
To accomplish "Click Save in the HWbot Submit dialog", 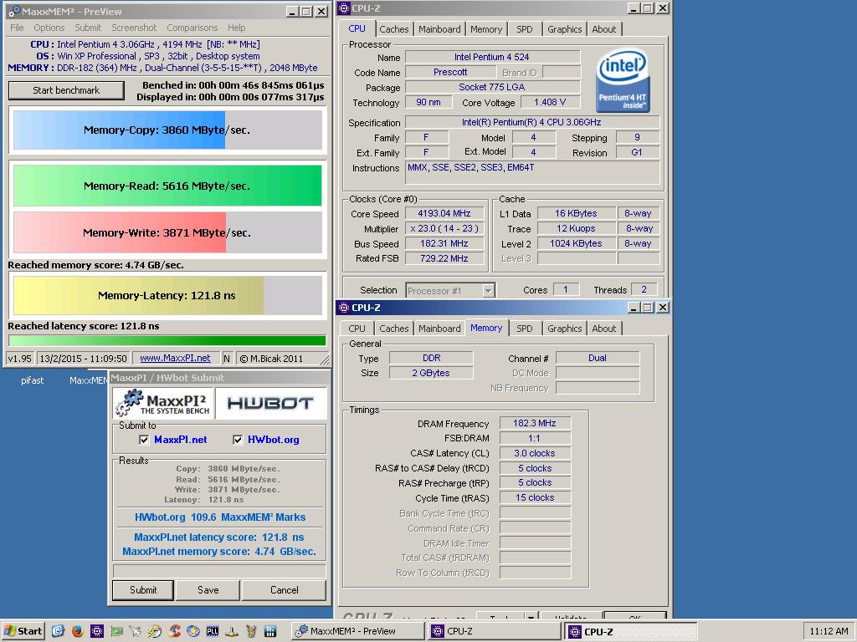I will 208,590.
